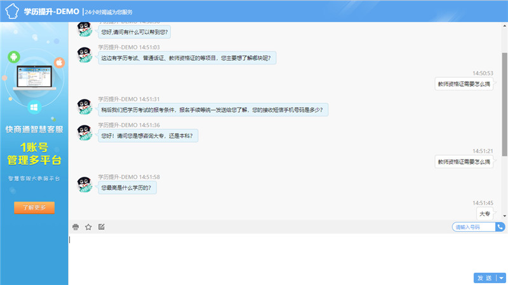Expand the send options dropdown arrow
508x285 pixels.
[x=502, y=277]
